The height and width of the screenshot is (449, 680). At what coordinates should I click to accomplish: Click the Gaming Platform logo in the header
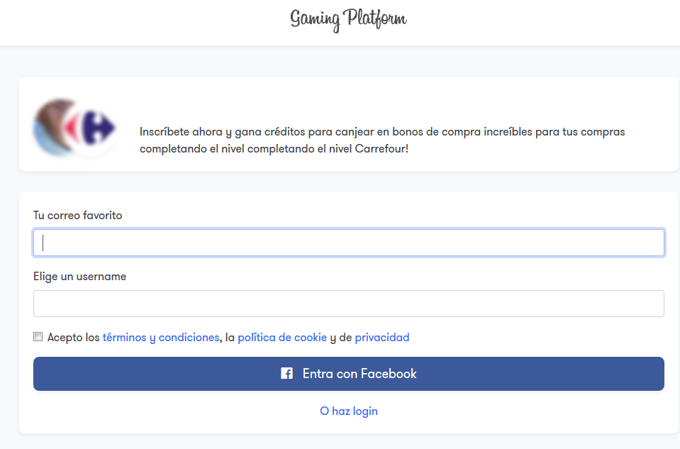348,19
